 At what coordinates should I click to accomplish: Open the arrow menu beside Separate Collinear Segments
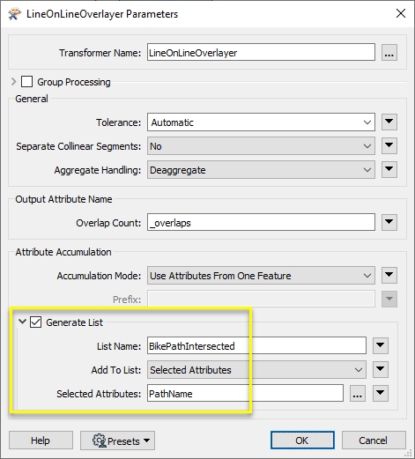coord(389,145)
